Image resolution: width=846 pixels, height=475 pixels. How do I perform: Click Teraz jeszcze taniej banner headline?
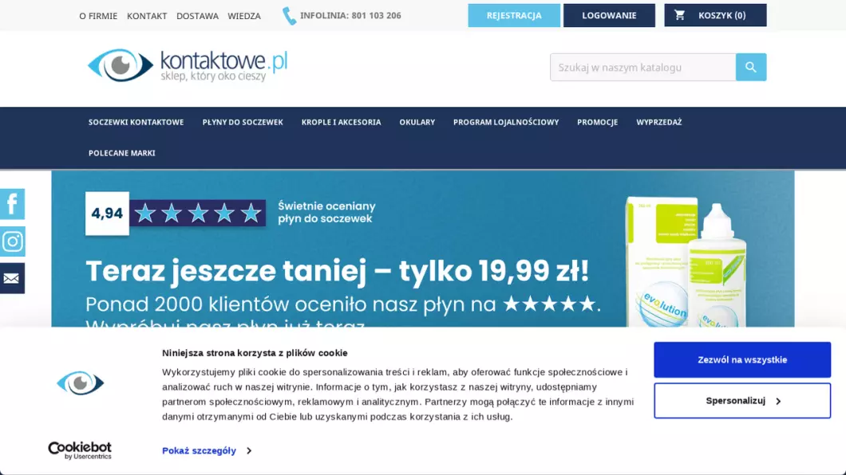pos(338,270)
